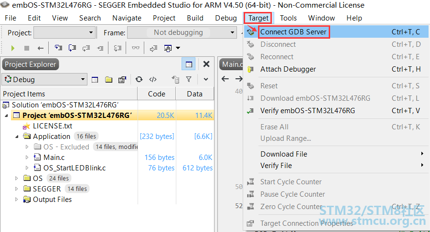Open the explorer toolbar chevron menu
Image resolution: width=430 pixels, height=232 pixels.
205,79
